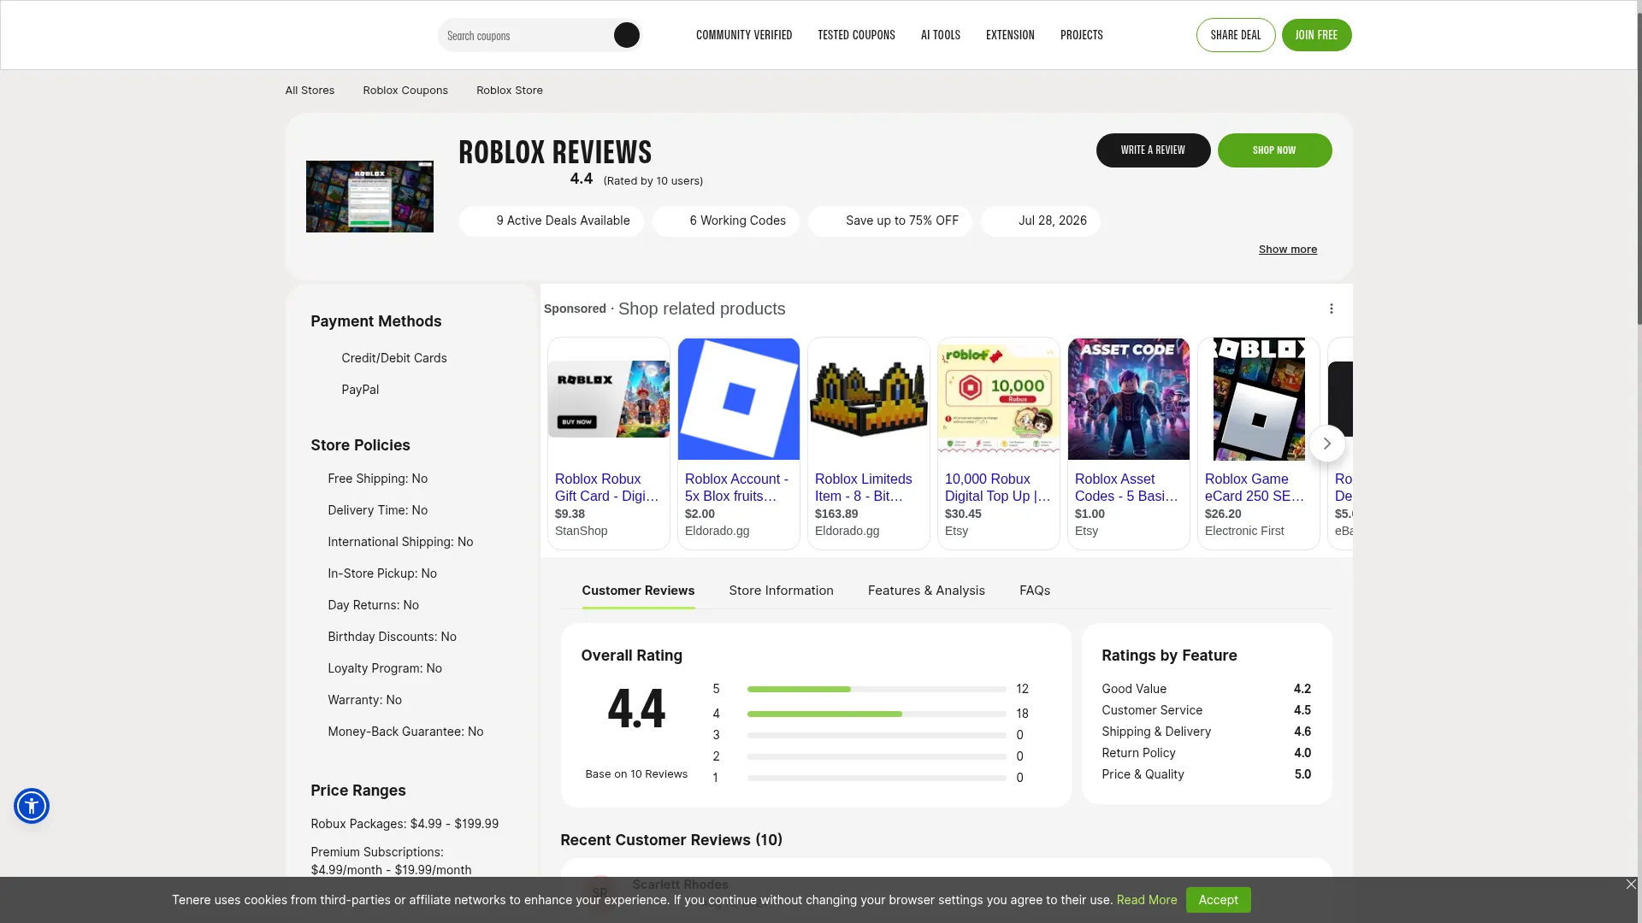Click Save up to 75% OFF badge
Viewport: 1642px width, 923px height.
(890, 221)
